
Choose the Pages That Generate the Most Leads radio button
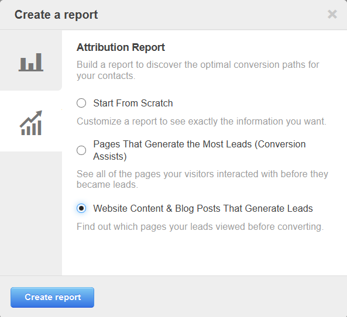click(x=81, y=150)
